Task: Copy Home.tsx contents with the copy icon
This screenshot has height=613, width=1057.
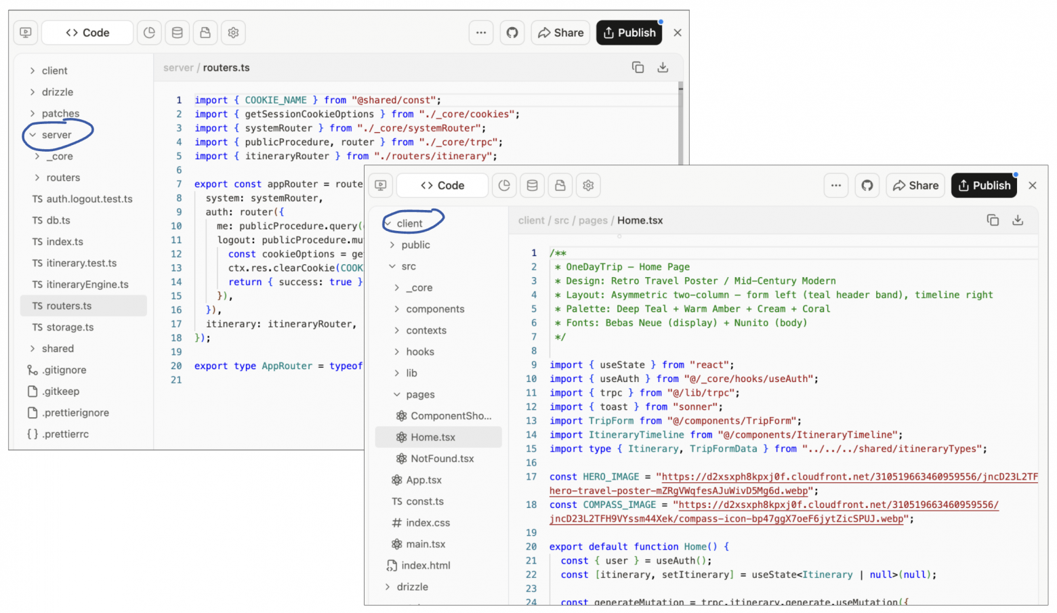Action: (x=993, y=220)
